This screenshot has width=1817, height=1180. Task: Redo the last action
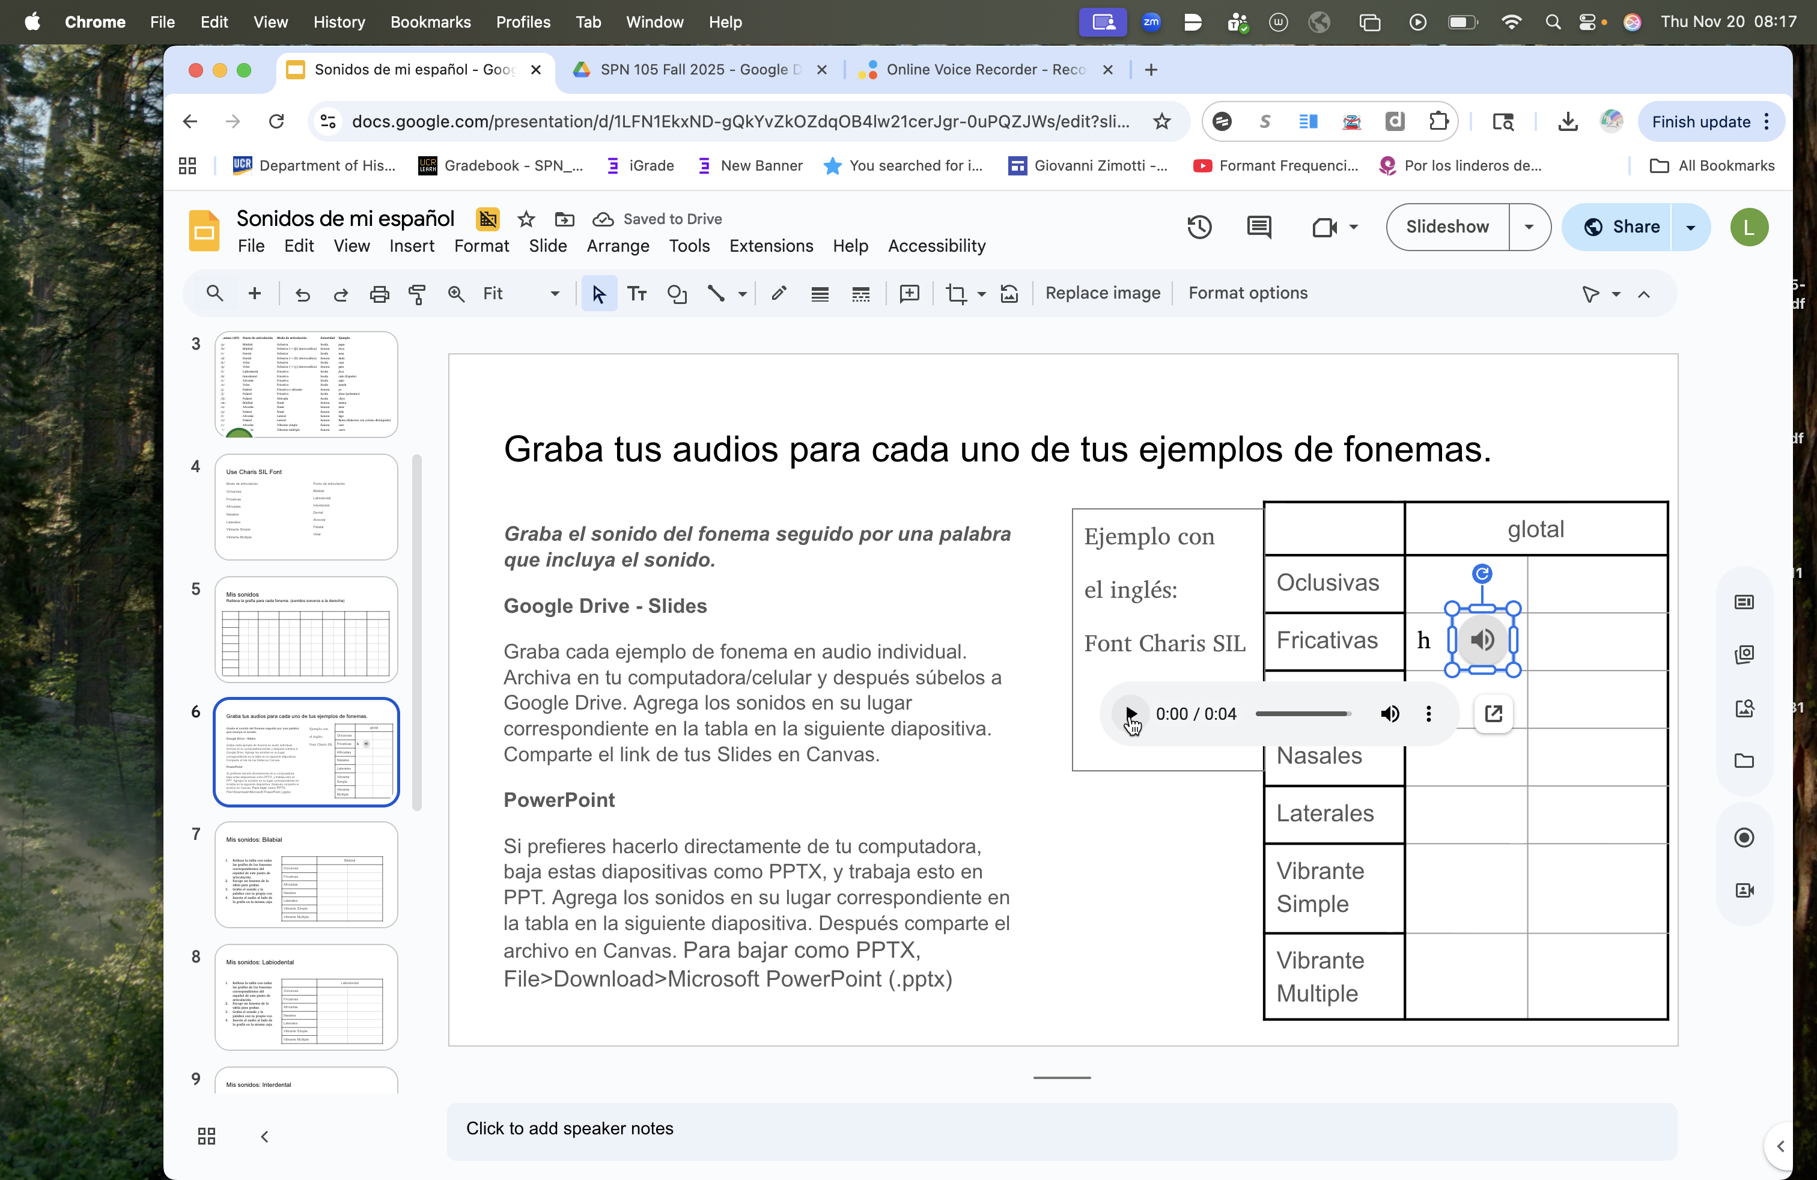click(x=341, y=294)
